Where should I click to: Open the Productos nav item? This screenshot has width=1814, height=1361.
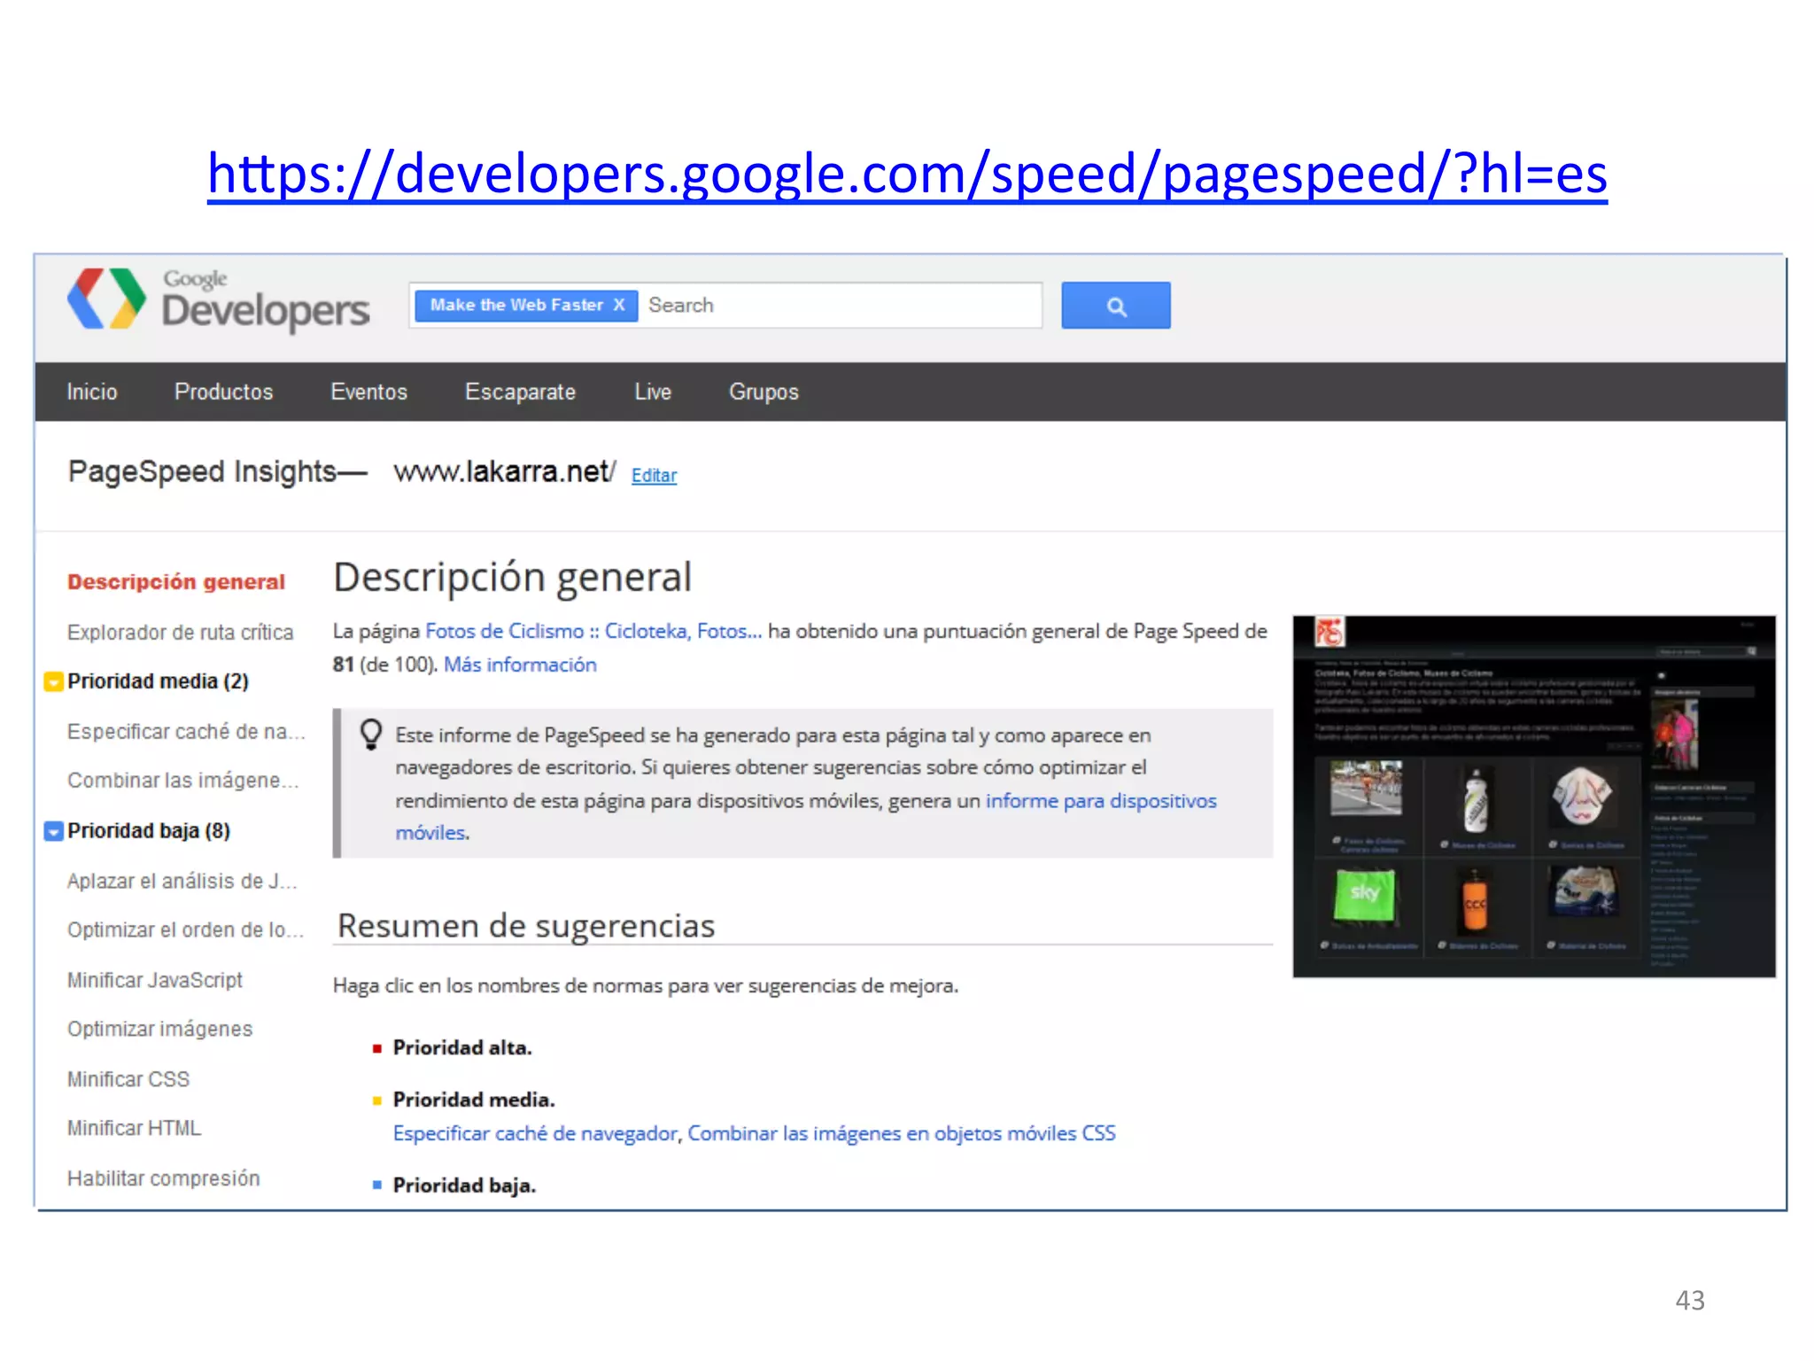coord(223,392)
